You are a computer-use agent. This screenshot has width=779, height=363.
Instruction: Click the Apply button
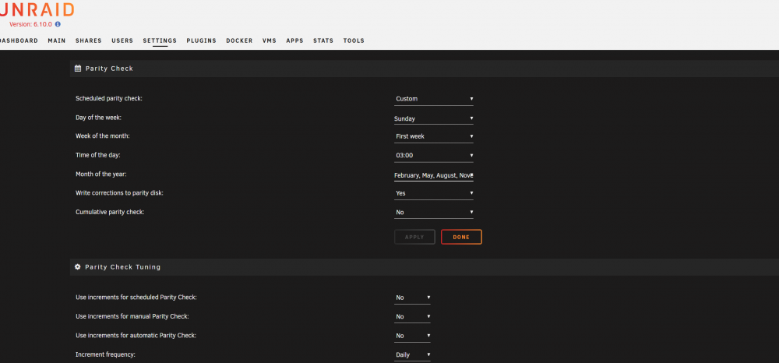tap(415, 237)
